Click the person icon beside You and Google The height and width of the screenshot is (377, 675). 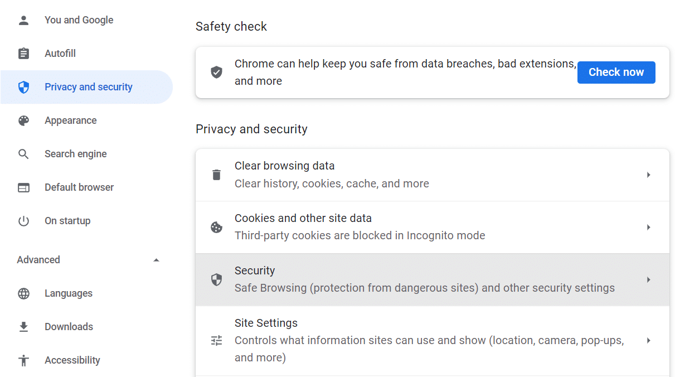click(23, 20)
